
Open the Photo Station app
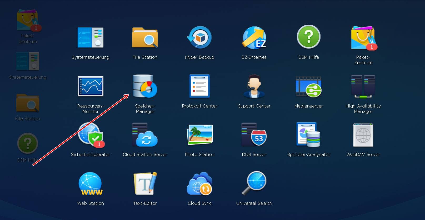click(x=199, y=135)
